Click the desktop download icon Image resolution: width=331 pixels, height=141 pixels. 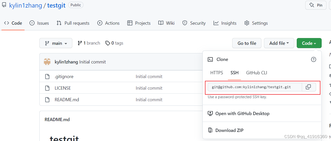pos(210,114)
